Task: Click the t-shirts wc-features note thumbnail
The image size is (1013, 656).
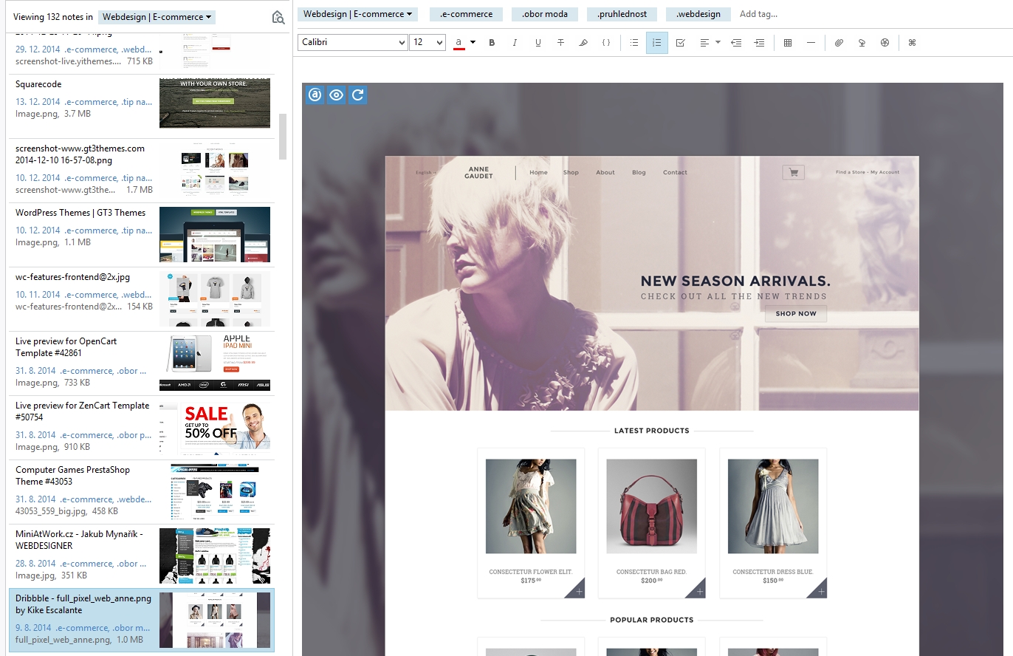Action: (215, 298)
